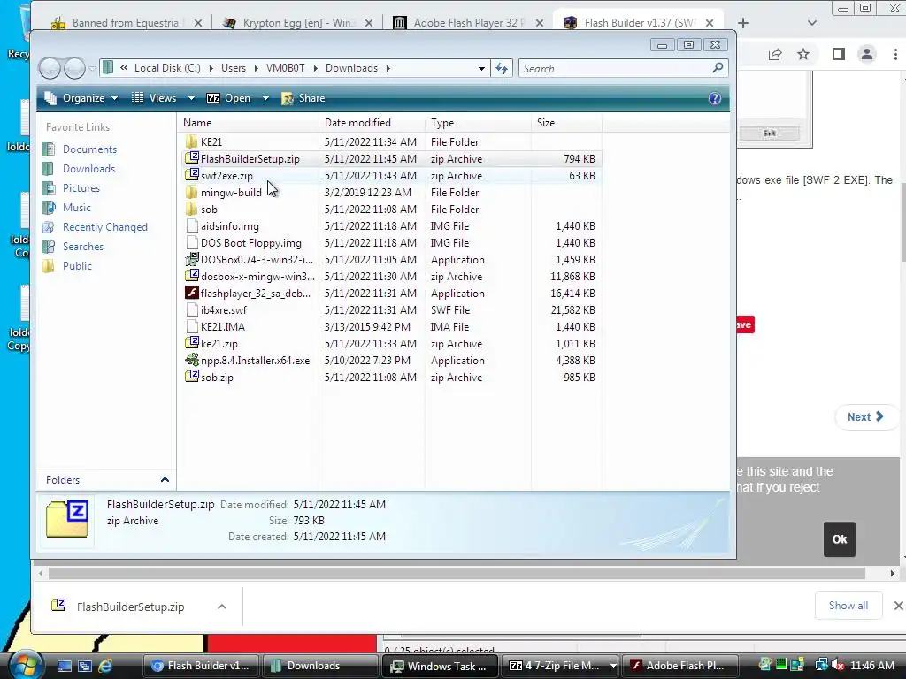The image size is (906, 679).
Task: Switch to the Krypton Egg tab
Action: tap(299, 23)
